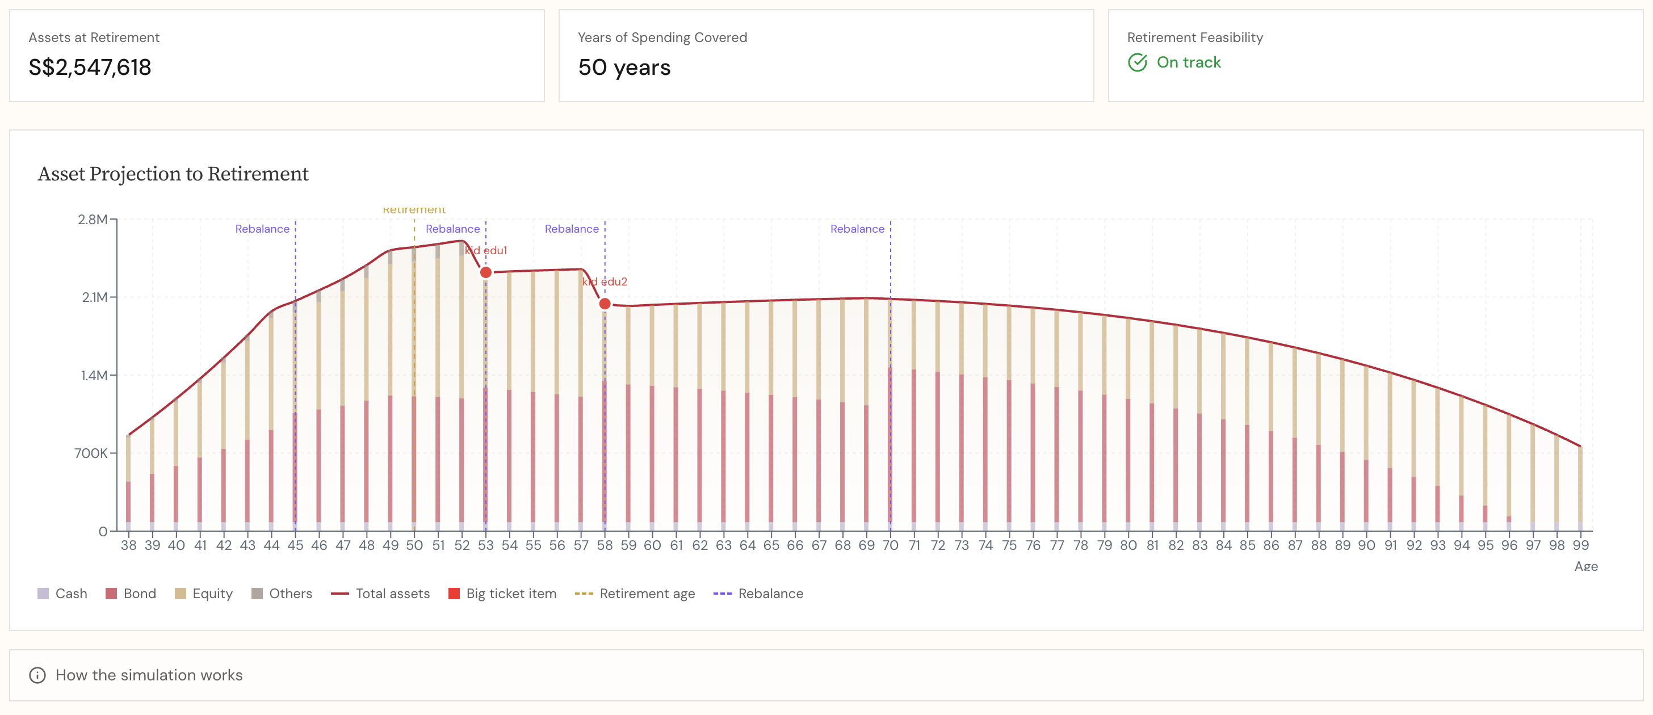
Task: Click the info icon beside simulation heading
Action: tap(37, 675)
